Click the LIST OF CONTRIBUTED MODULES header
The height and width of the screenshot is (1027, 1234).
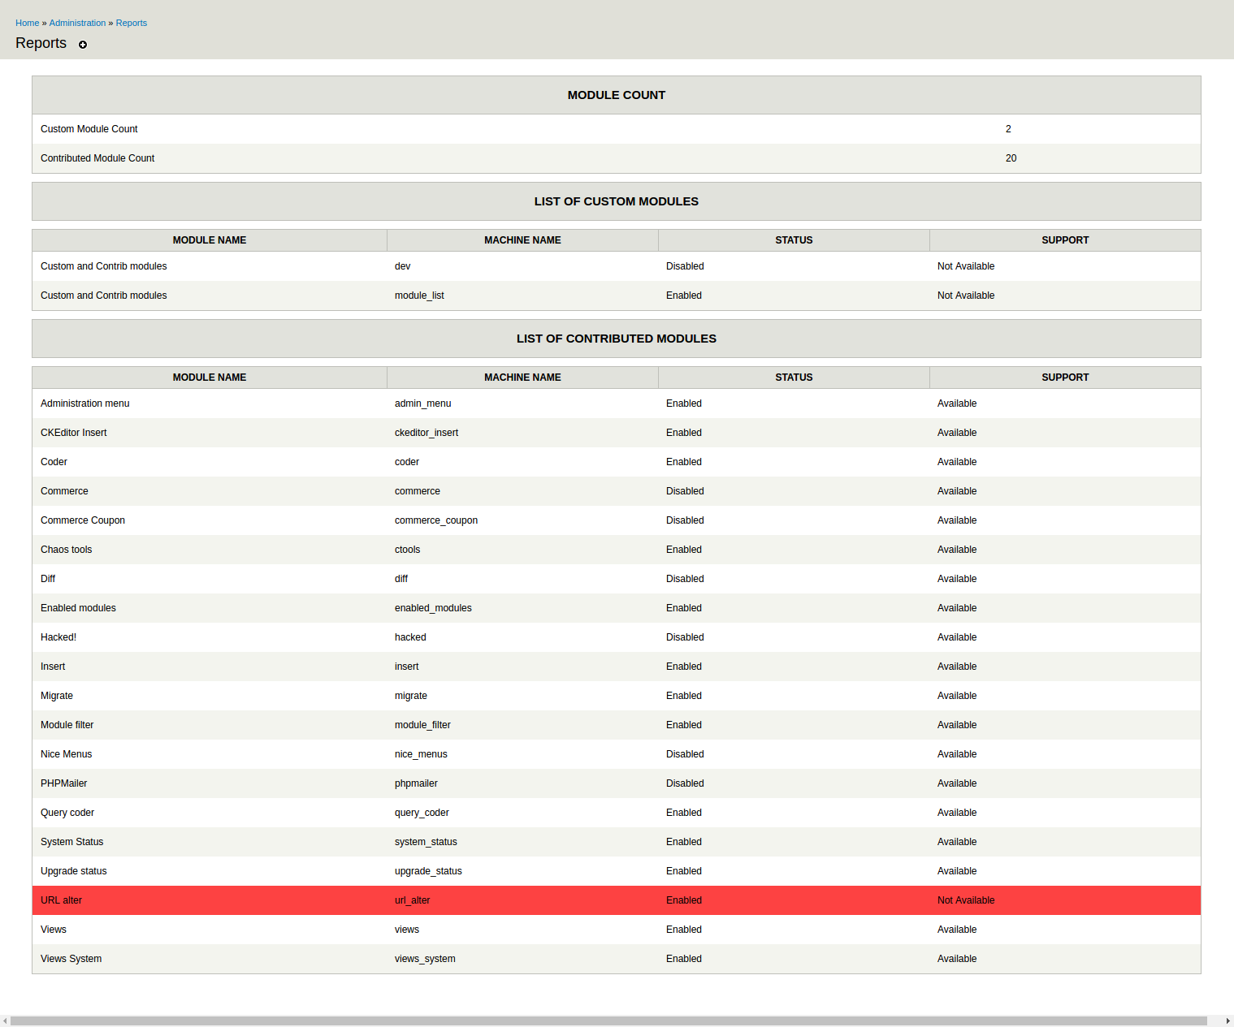(x=616, y=339)
